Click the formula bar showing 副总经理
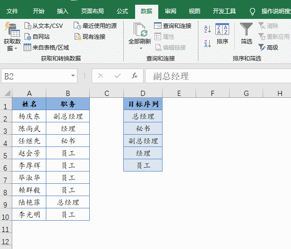The image size is (291, 249). coord(218,76)
